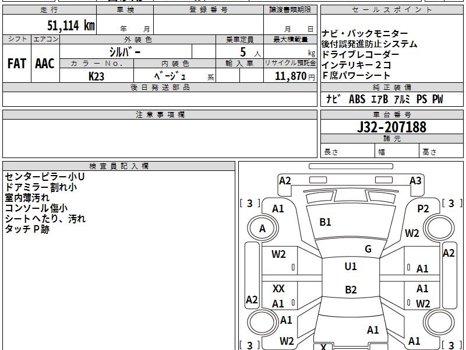
Task: Select the セールスポイント heading
Action: point(391,10)
